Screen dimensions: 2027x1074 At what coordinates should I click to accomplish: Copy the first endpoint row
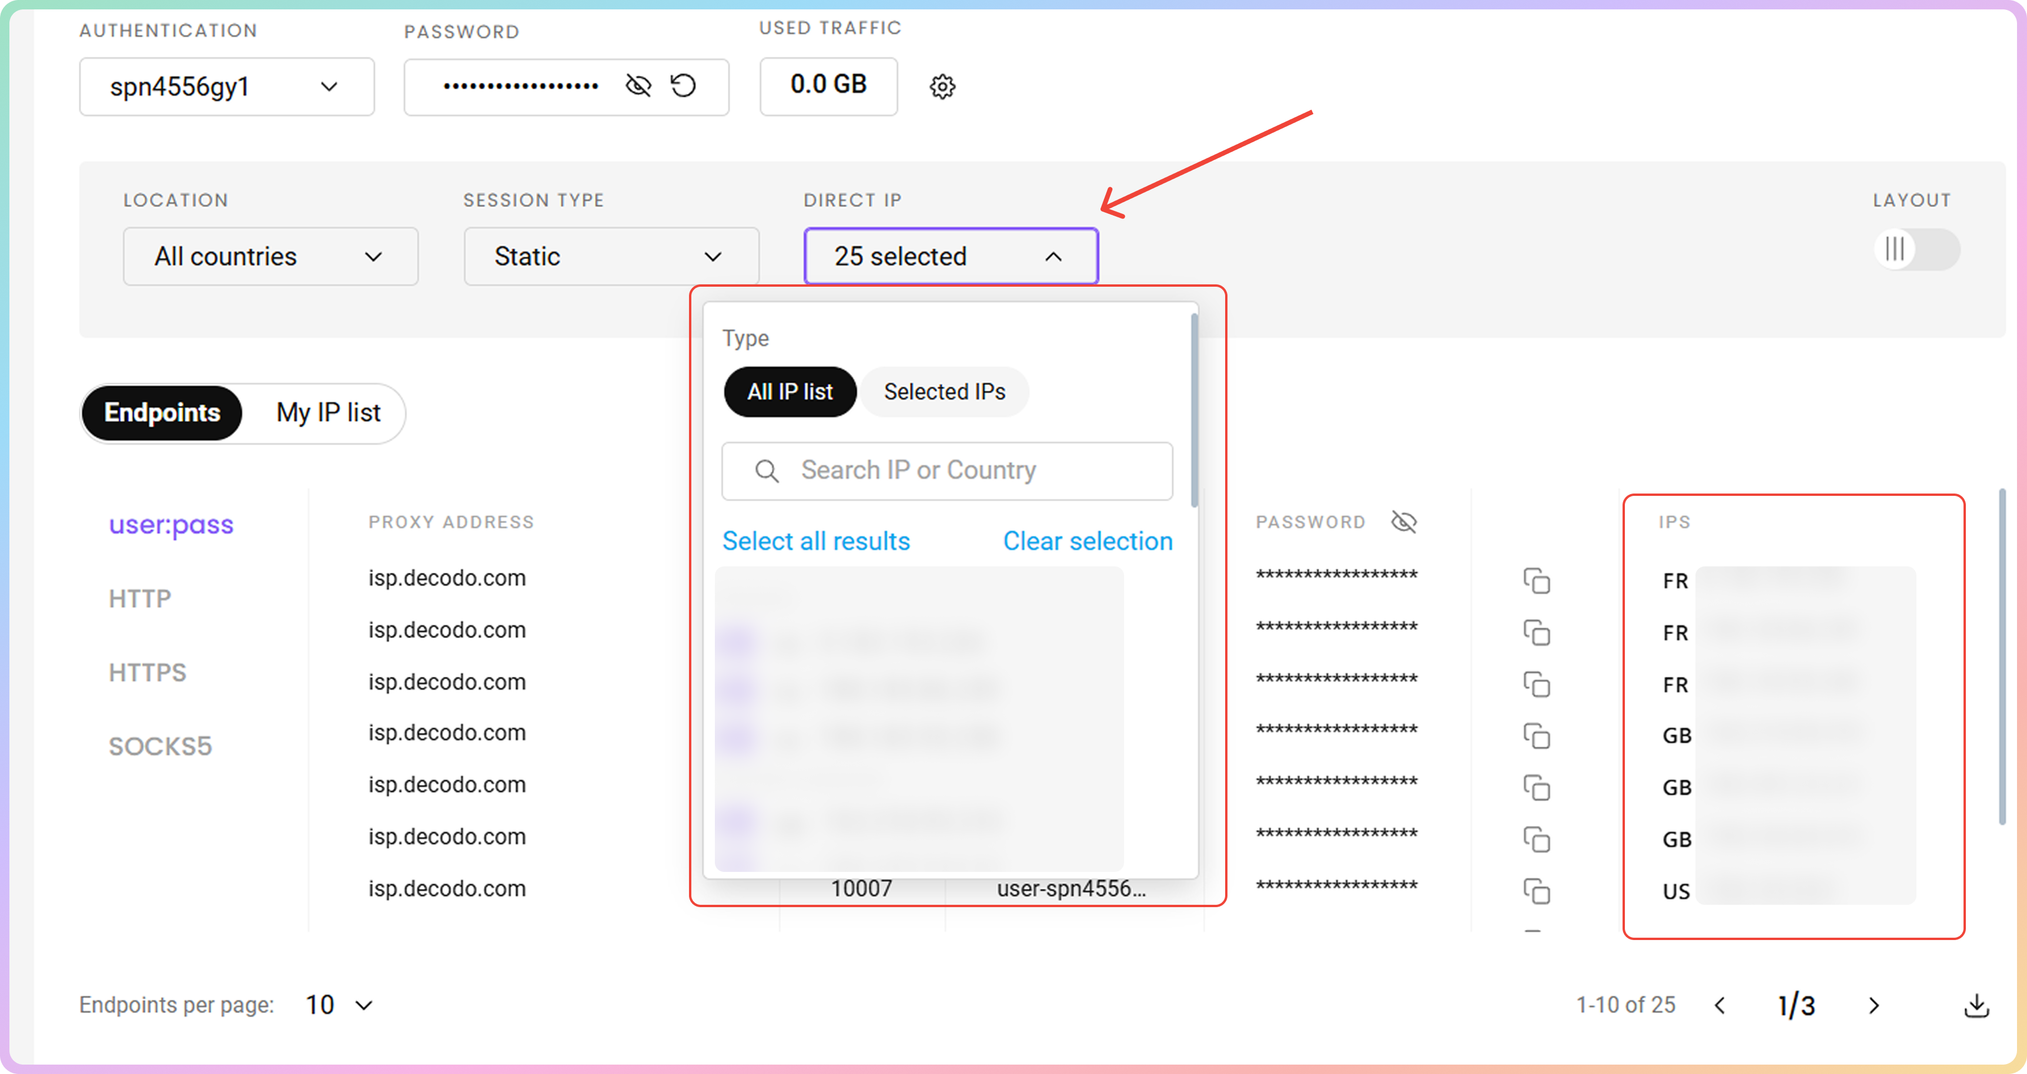point(1536,581)
